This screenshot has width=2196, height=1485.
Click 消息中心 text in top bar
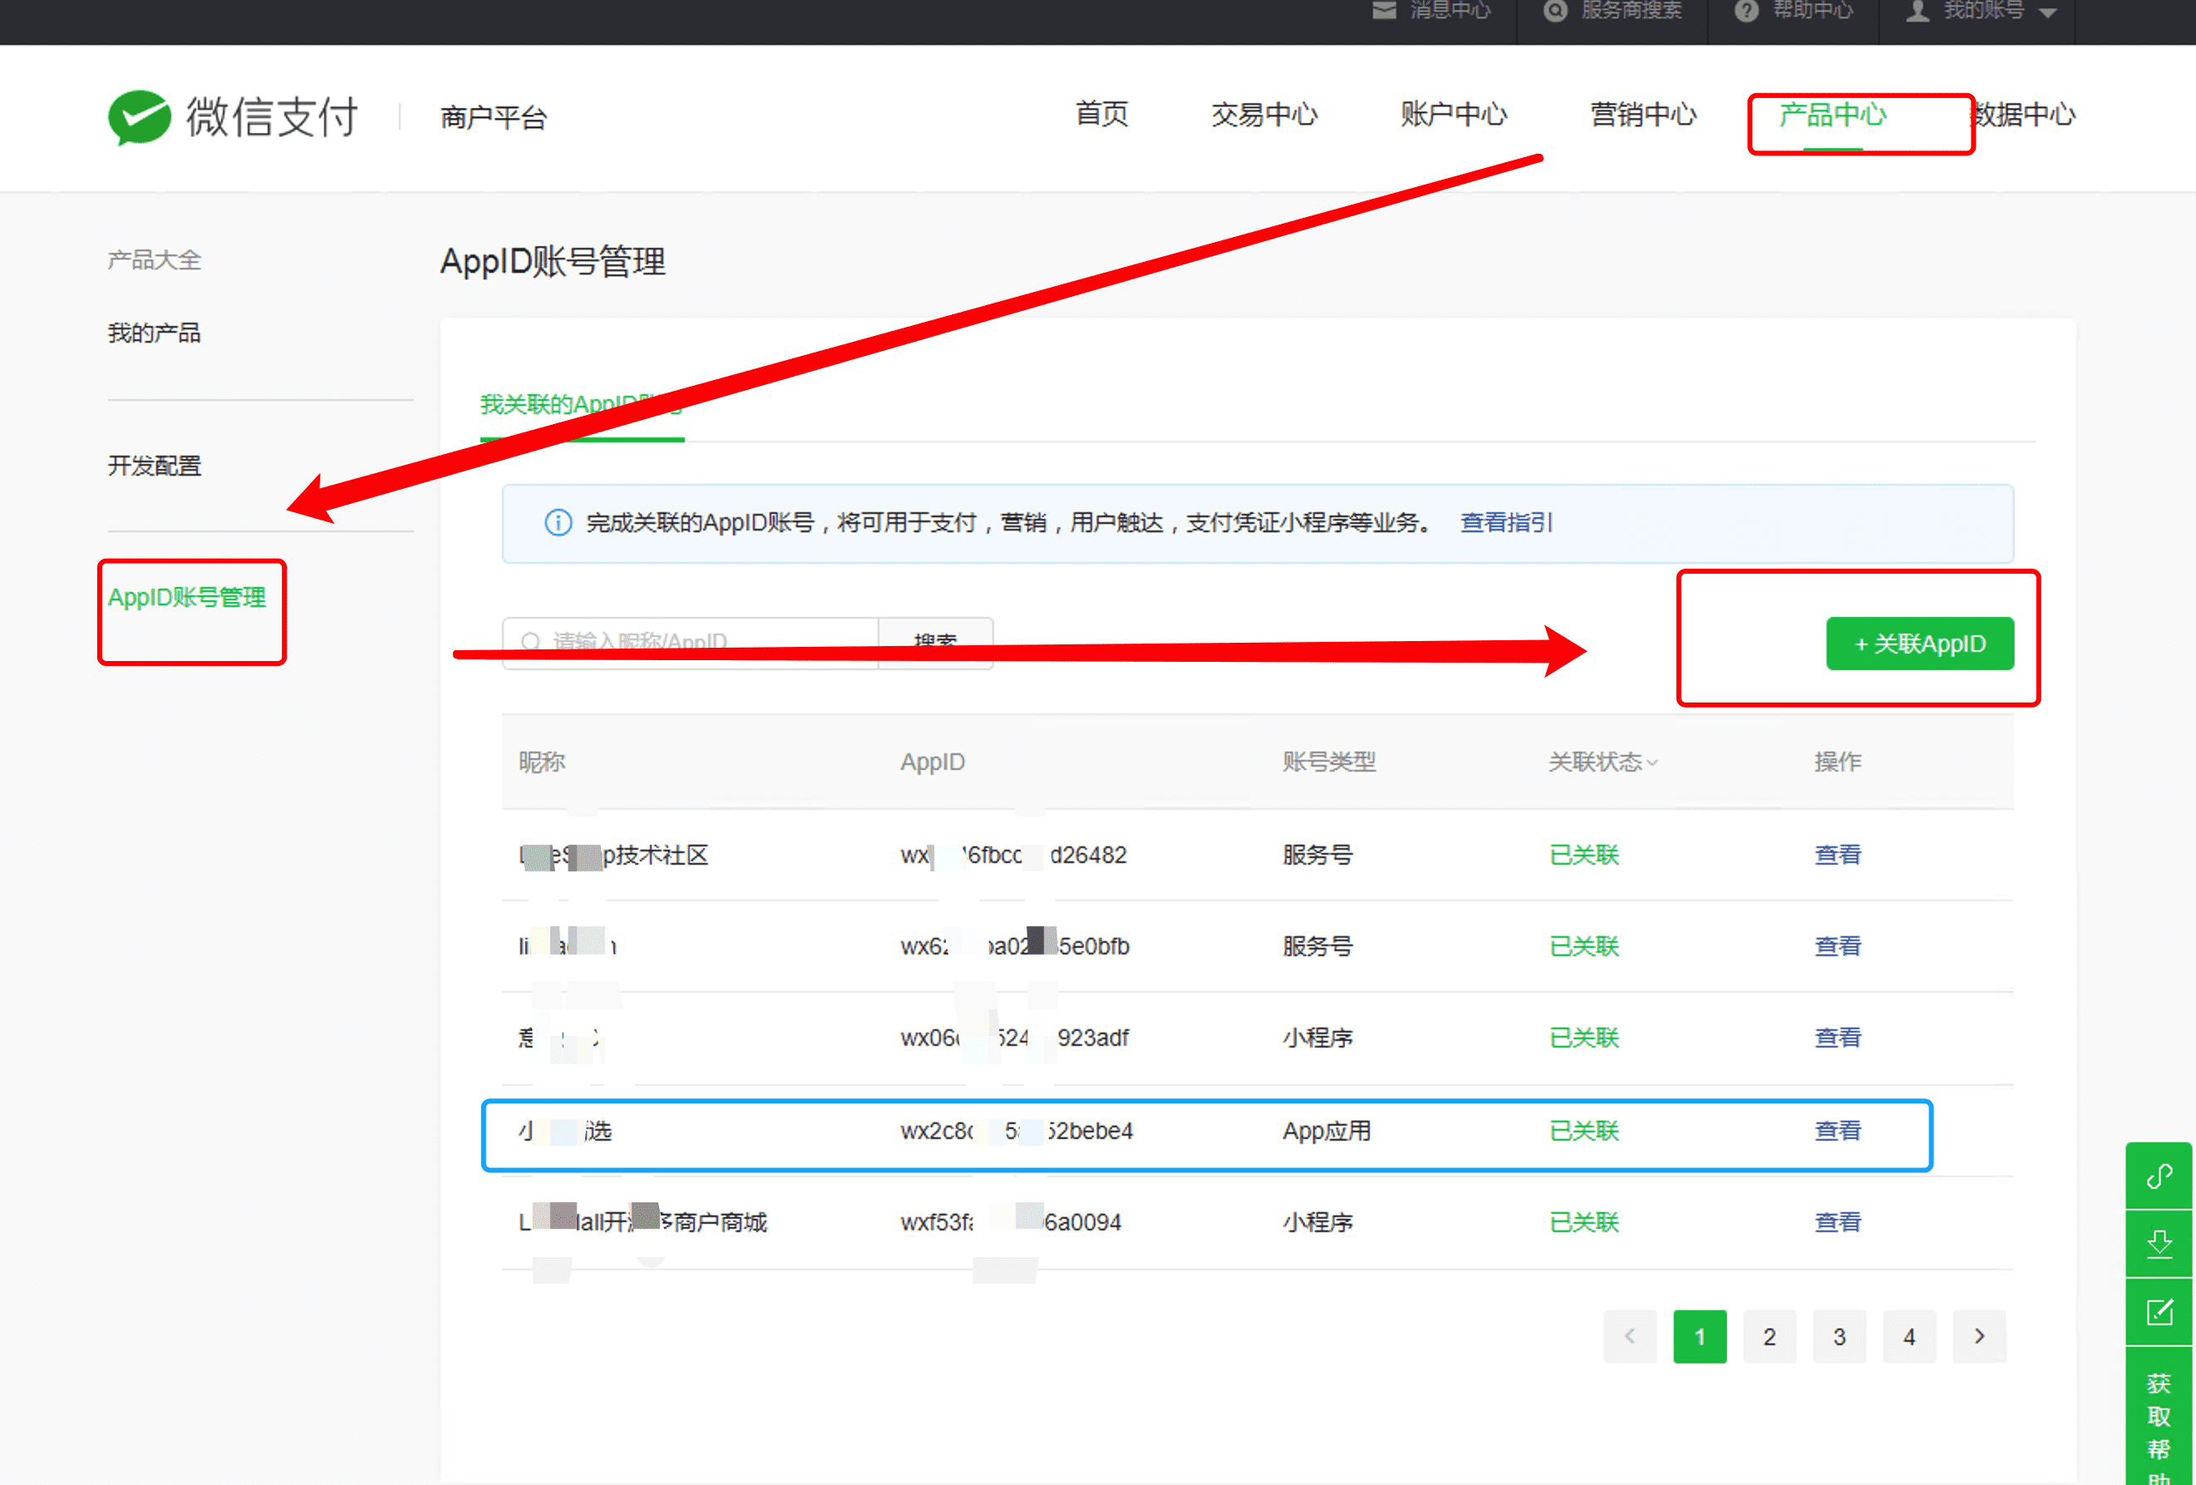[x=1450, y=11]
